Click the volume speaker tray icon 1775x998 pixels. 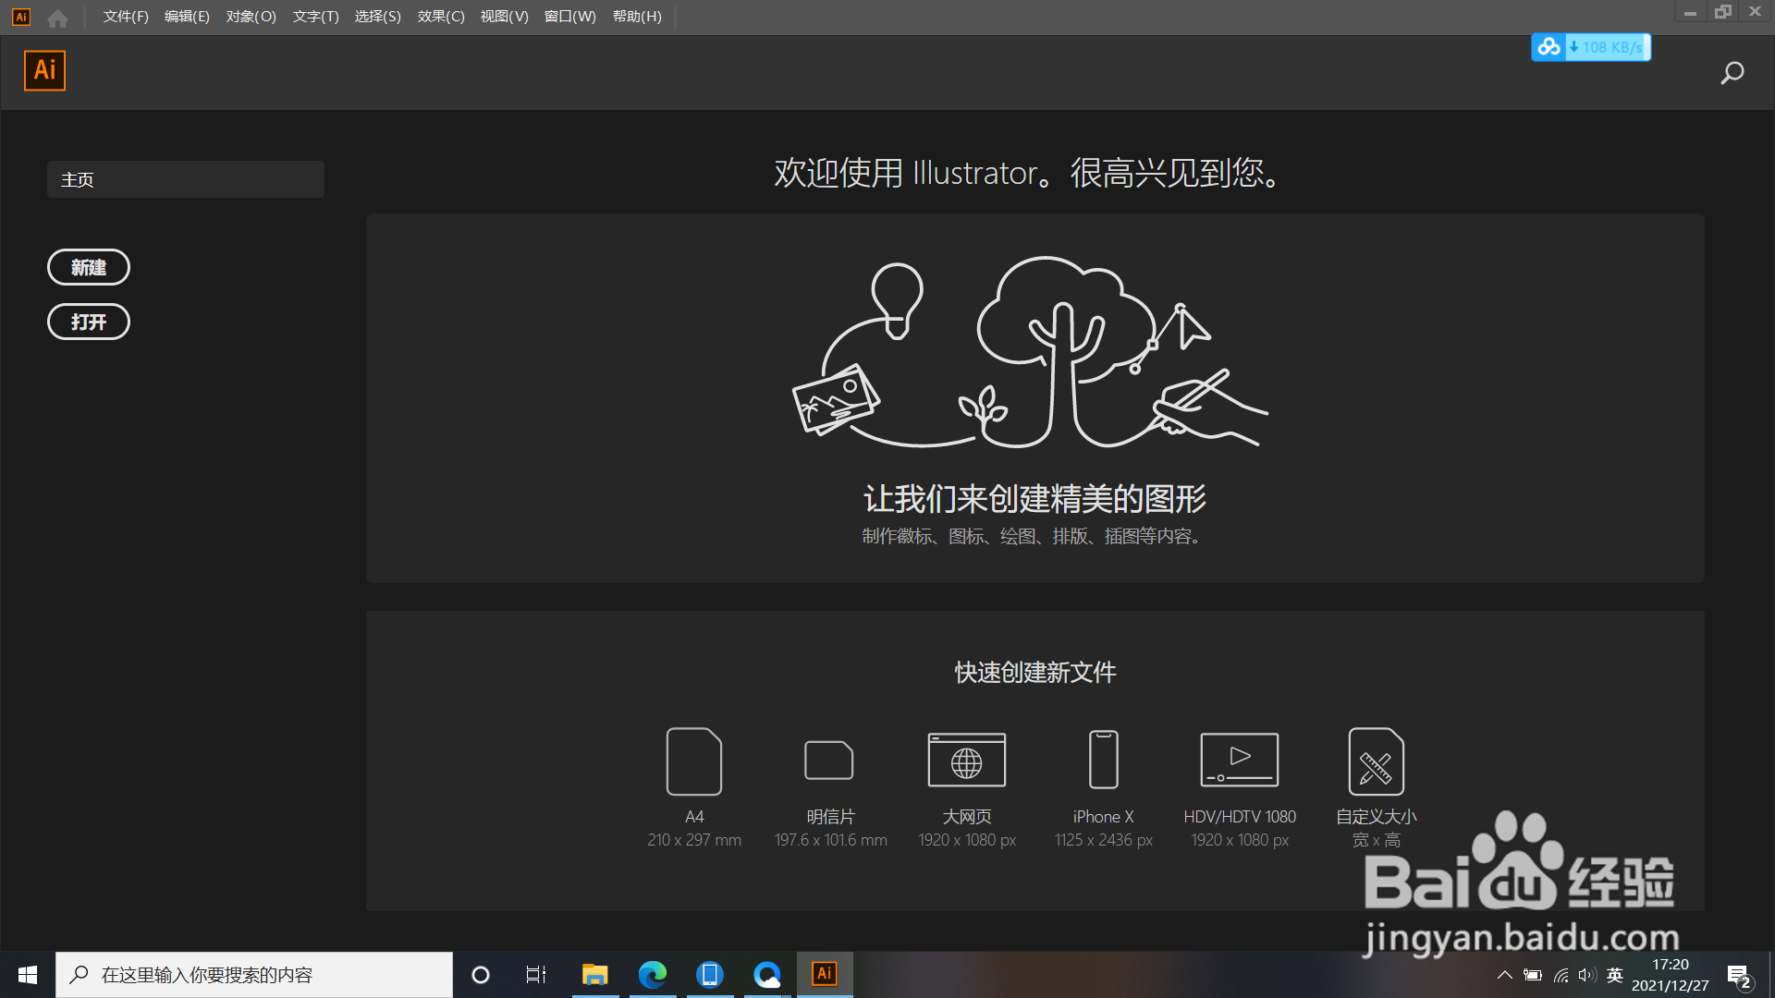click(1587, 975)
